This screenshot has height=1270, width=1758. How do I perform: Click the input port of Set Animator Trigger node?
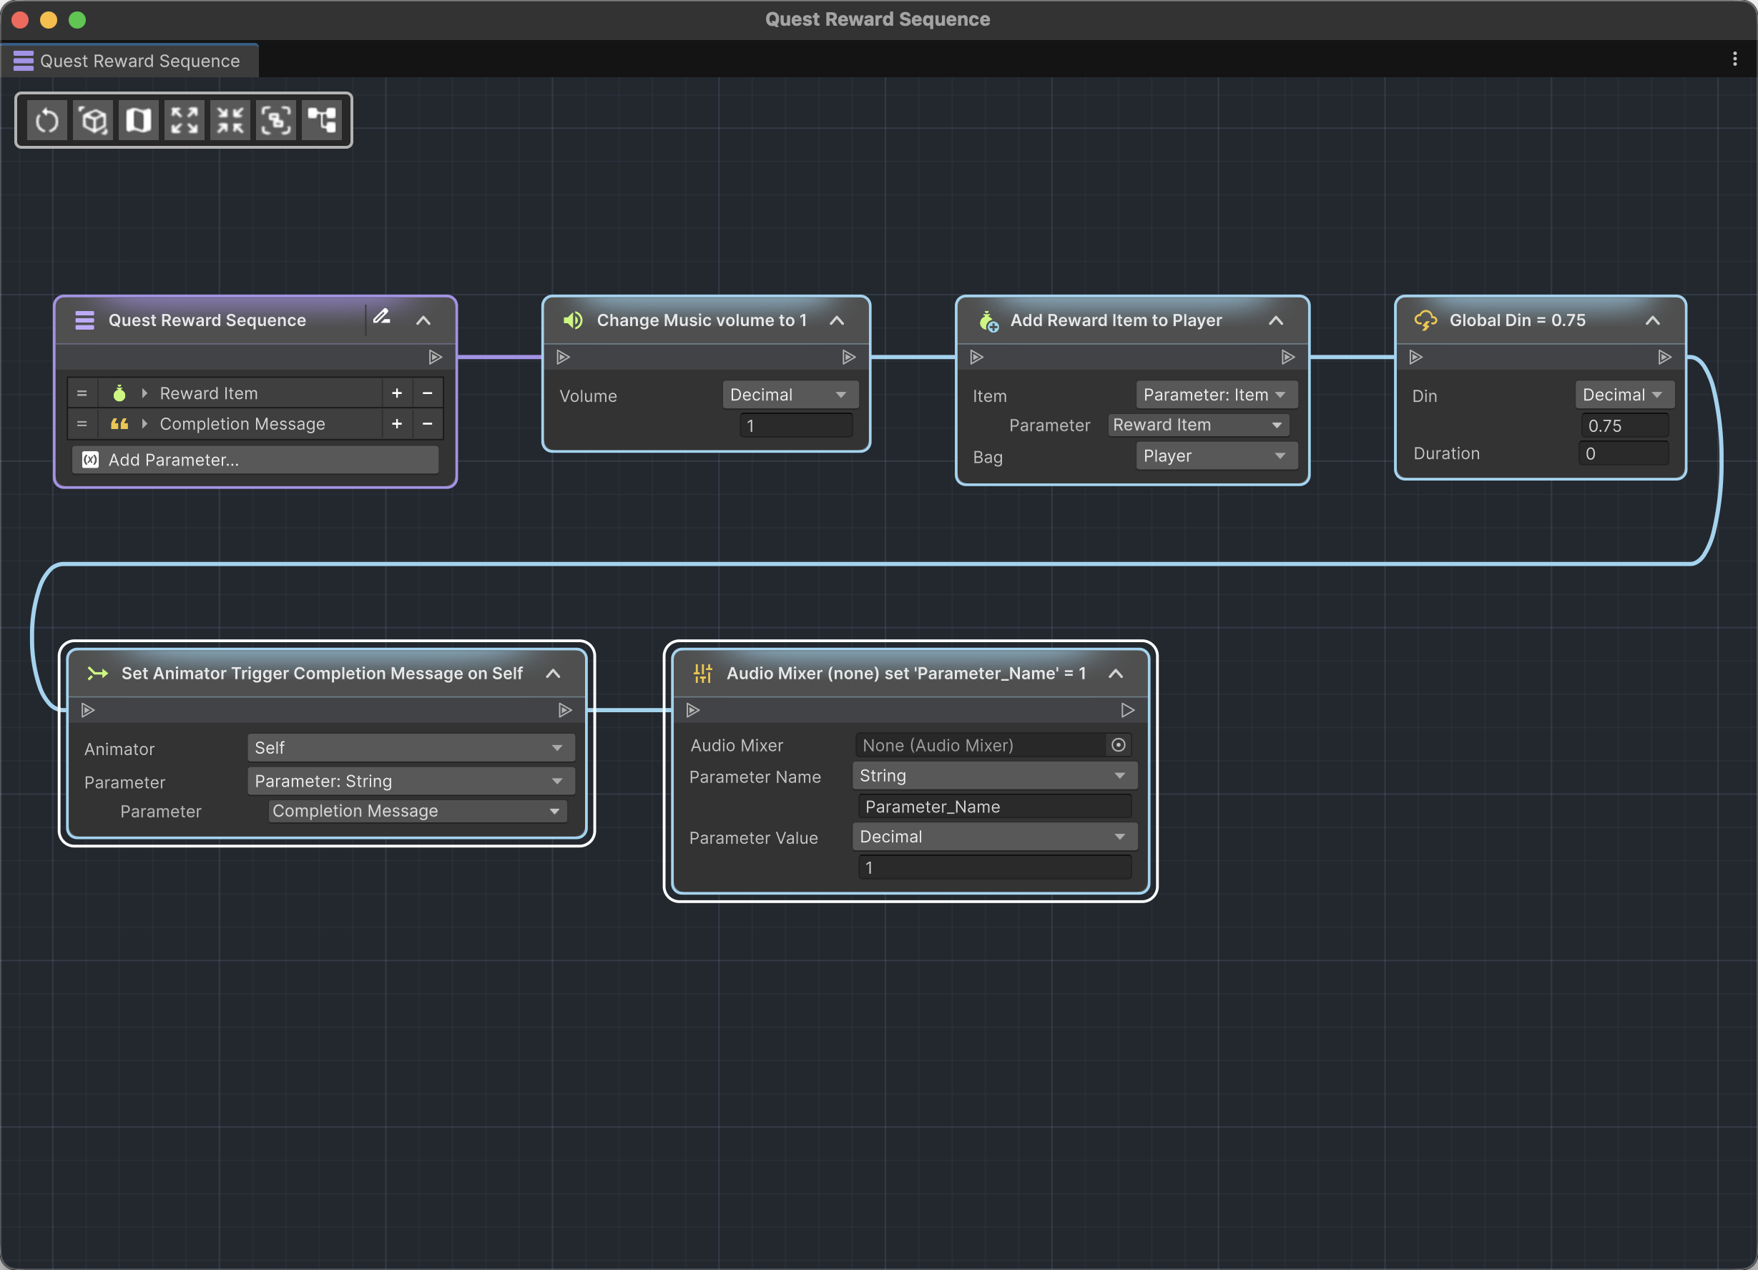coord(87,710)
